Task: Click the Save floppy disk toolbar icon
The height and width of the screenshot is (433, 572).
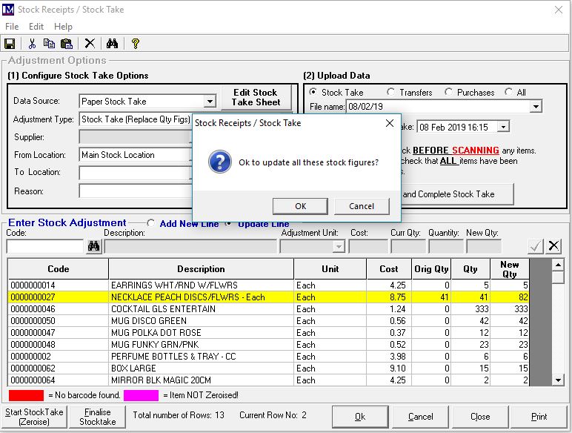Action: click(x=10, y=44)
